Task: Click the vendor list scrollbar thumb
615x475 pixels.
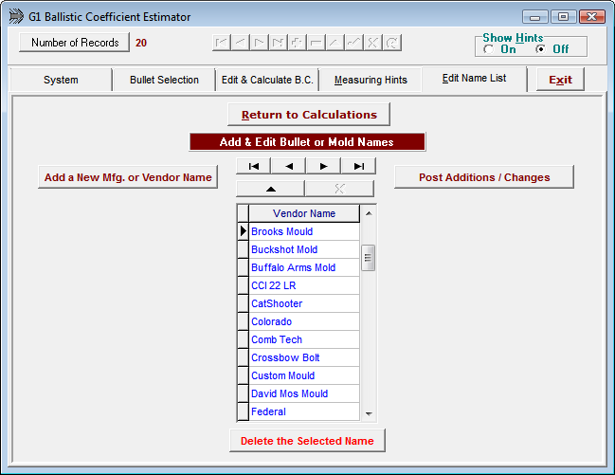Action: click(x=368, y=258)
